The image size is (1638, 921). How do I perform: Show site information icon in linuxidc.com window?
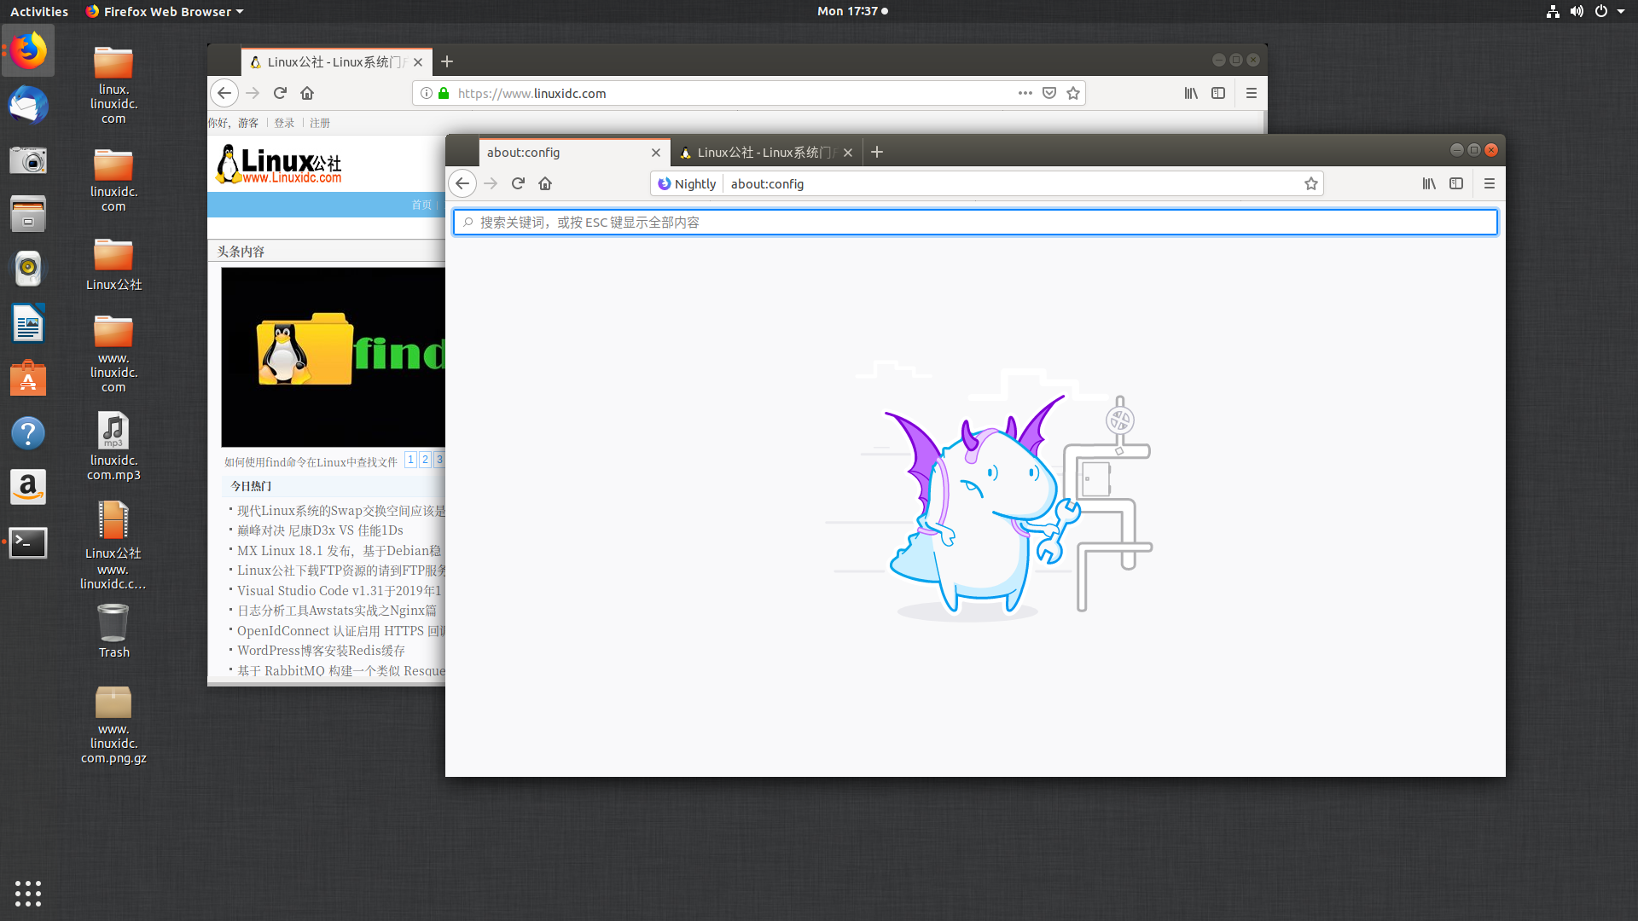pyautogui.click(x=427, y=93)
